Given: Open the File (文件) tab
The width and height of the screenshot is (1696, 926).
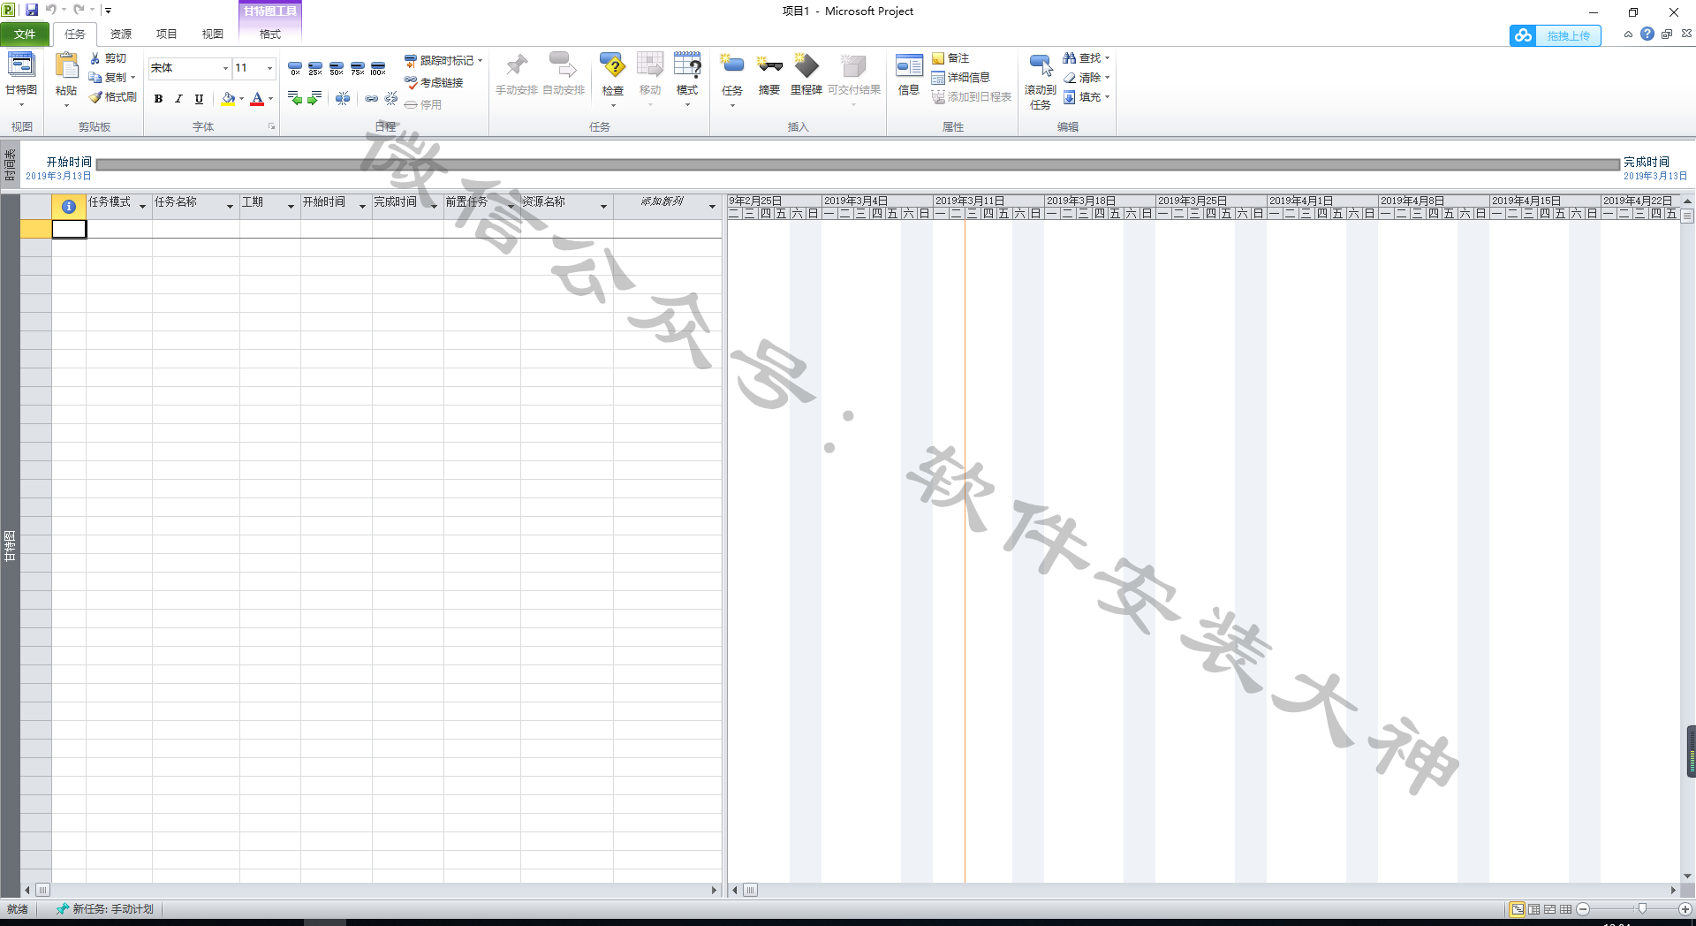Looking at the screenshot, I should point(25,34).
